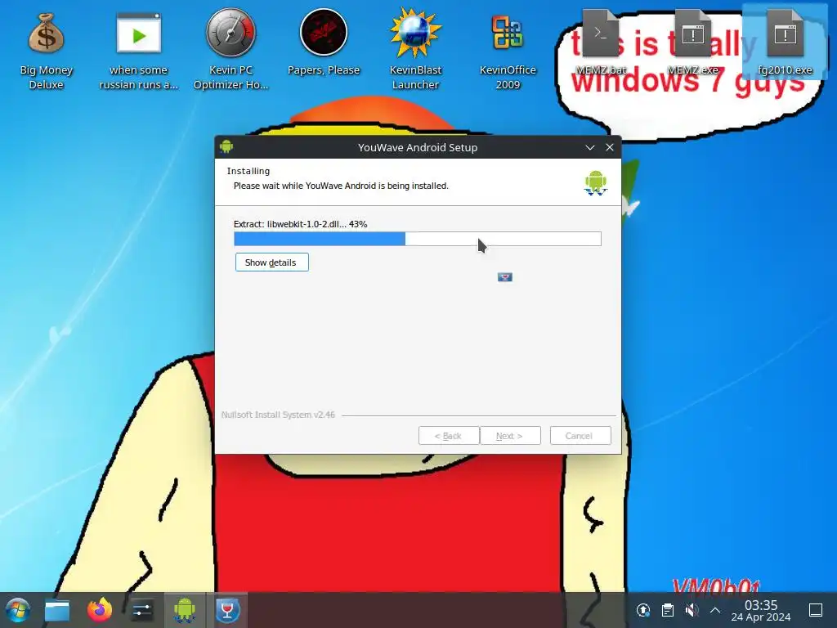Click the show desktop tray button

816,610
